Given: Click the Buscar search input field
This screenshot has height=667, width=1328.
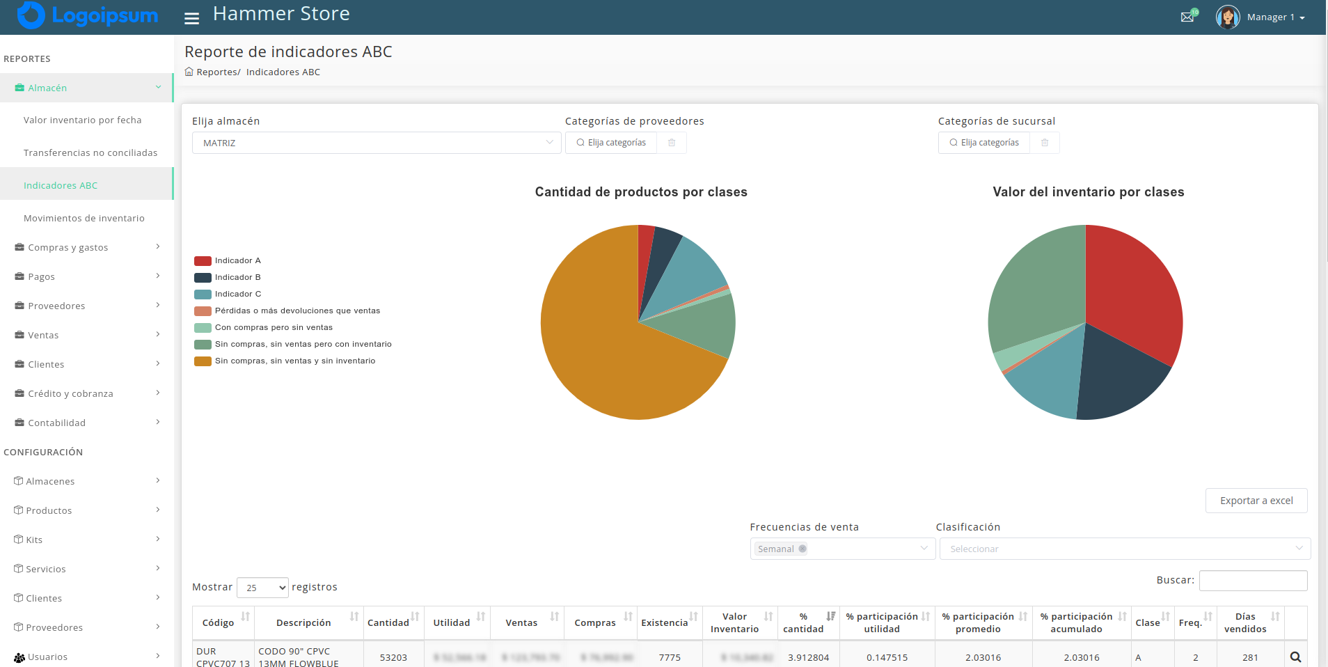Looking at the screenshot, I should click(1253, 580).
